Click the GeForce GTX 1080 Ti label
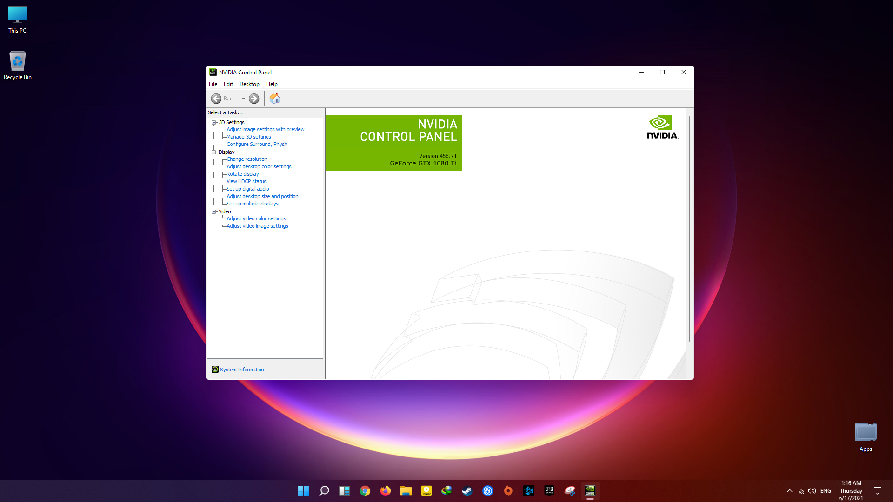 423,164
